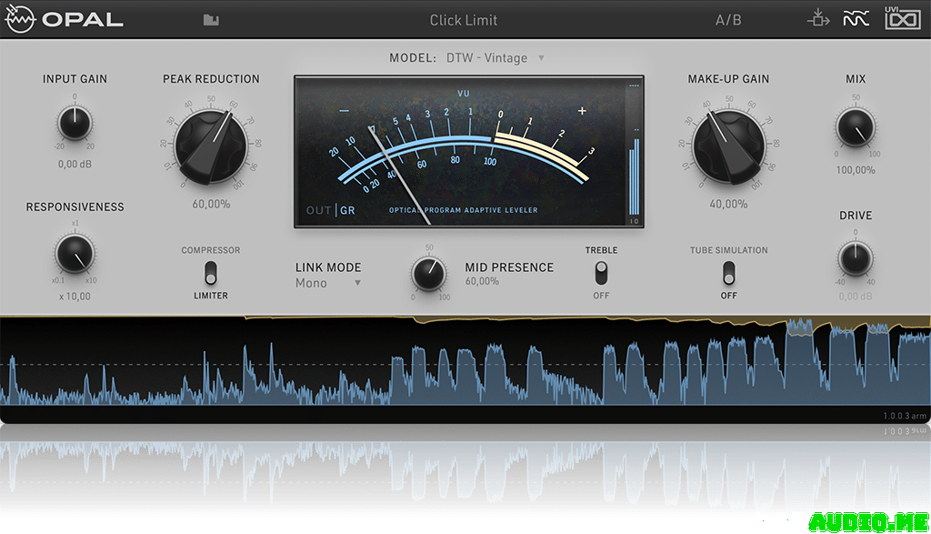
Task: Expand the LINK MODE dropdown arrow
Action: pyautogui.click(x=357, y=283)
